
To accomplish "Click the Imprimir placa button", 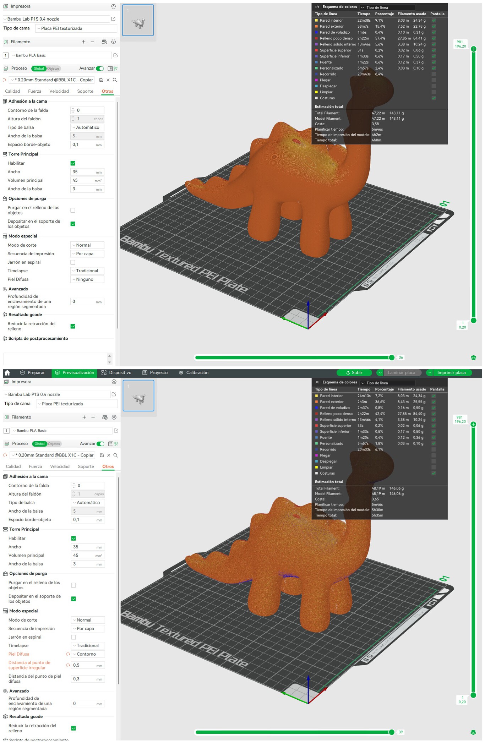I will (451, 373).
